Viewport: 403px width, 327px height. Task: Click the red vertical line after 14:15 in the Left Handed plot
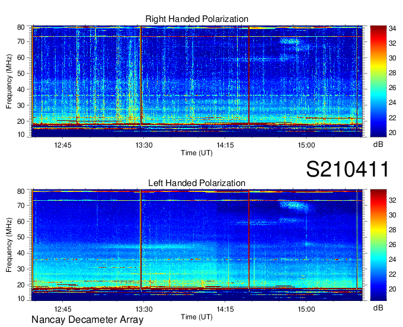(x=249, y=241)
